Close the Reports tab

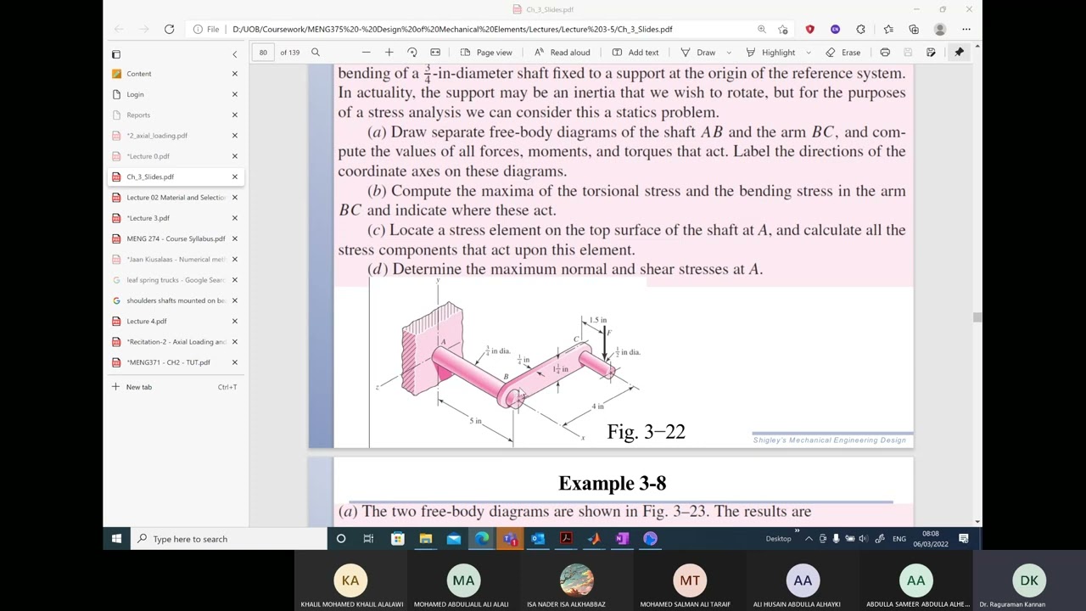click(x=235, y=115)
